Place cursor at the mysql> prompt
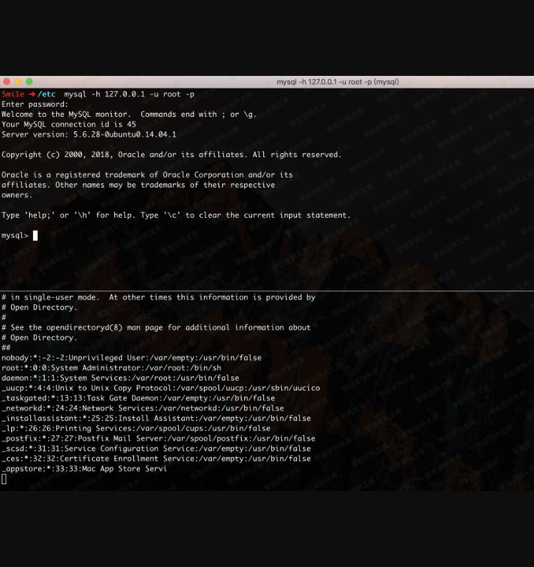Viewport: 534px width, 567px height. [15, 236]
